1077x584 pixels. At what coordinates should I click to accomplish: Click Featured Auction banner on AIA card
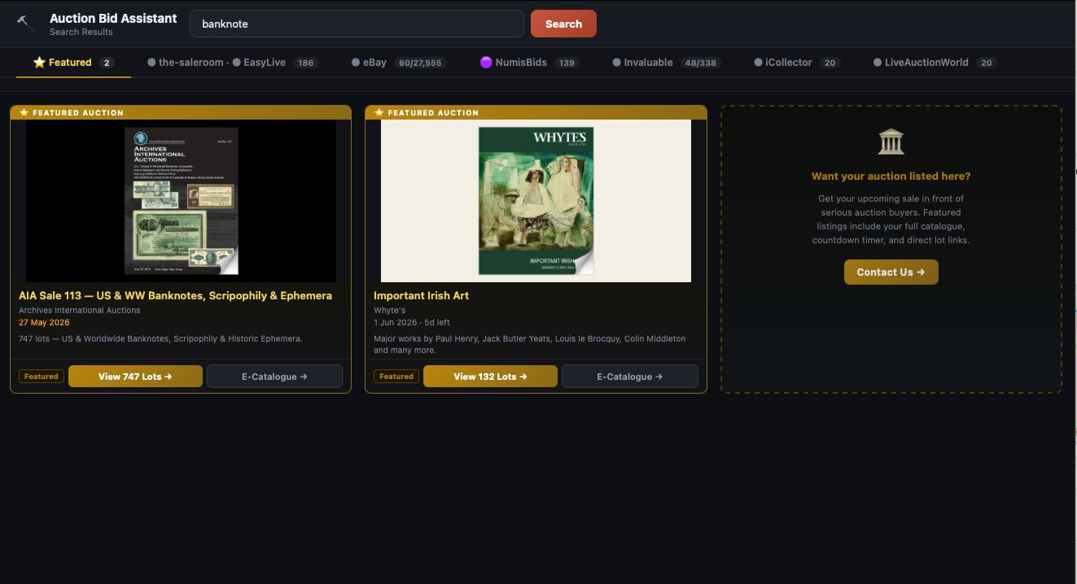(181, 112)
